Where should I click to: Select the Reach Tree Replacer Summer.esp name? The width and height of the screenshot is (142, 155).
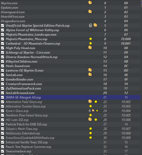point(28,147)
